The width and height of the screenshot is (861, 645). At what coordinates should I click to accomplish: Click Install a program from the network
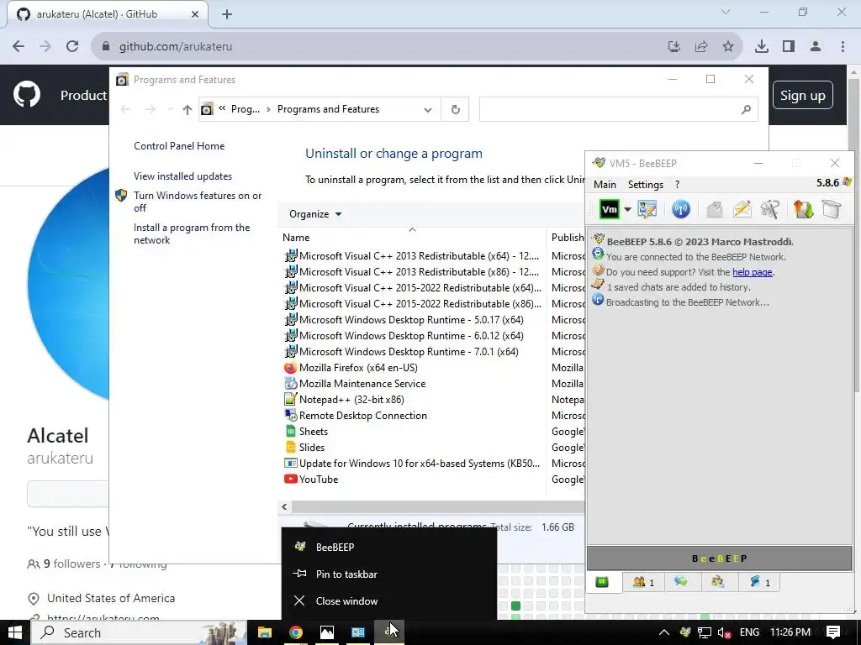192,233
